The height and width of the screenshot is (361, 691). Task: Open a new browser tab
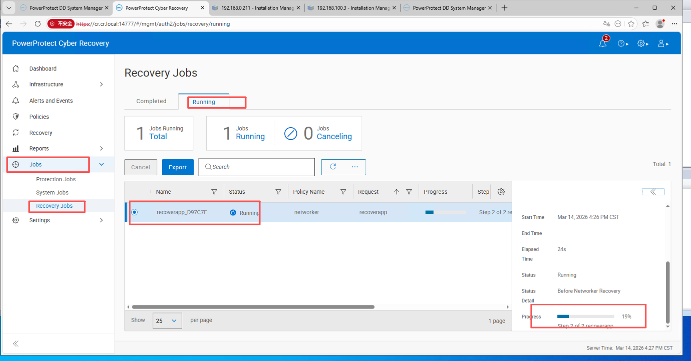(504, 8)
